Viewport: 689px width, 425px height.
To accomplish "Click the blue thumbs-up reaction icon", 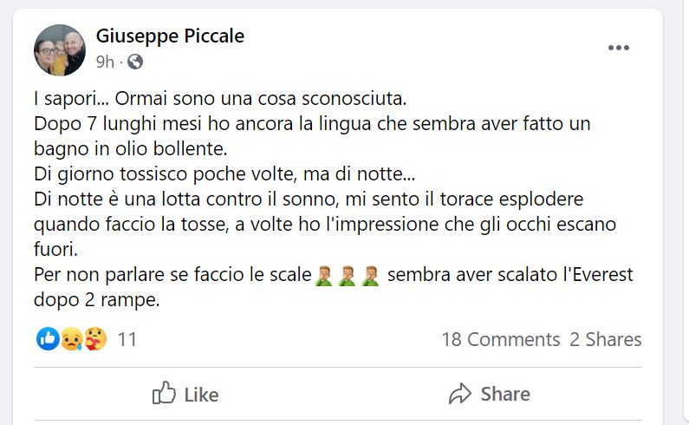I will [x=49, y=338].
